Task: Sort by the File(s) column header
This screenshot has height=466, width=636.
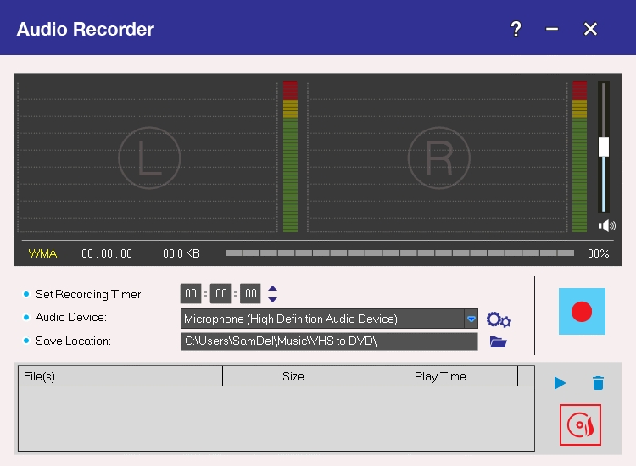Action: coord(120,376)
